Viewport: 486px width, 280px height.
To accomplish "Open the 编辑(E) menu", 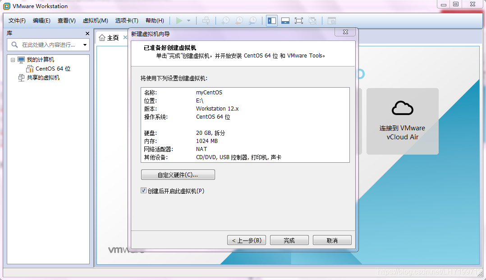I will 41,21.
